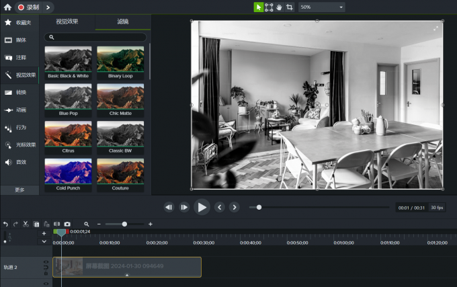Switch to the 视觉效果 tab

[x=67, y=22]
